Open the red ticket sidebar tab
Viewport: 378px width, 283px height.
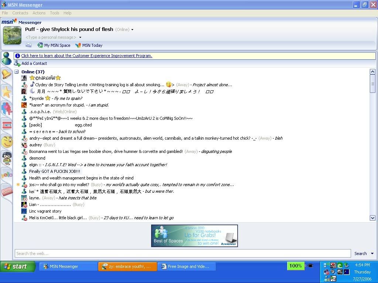[7, 191]
